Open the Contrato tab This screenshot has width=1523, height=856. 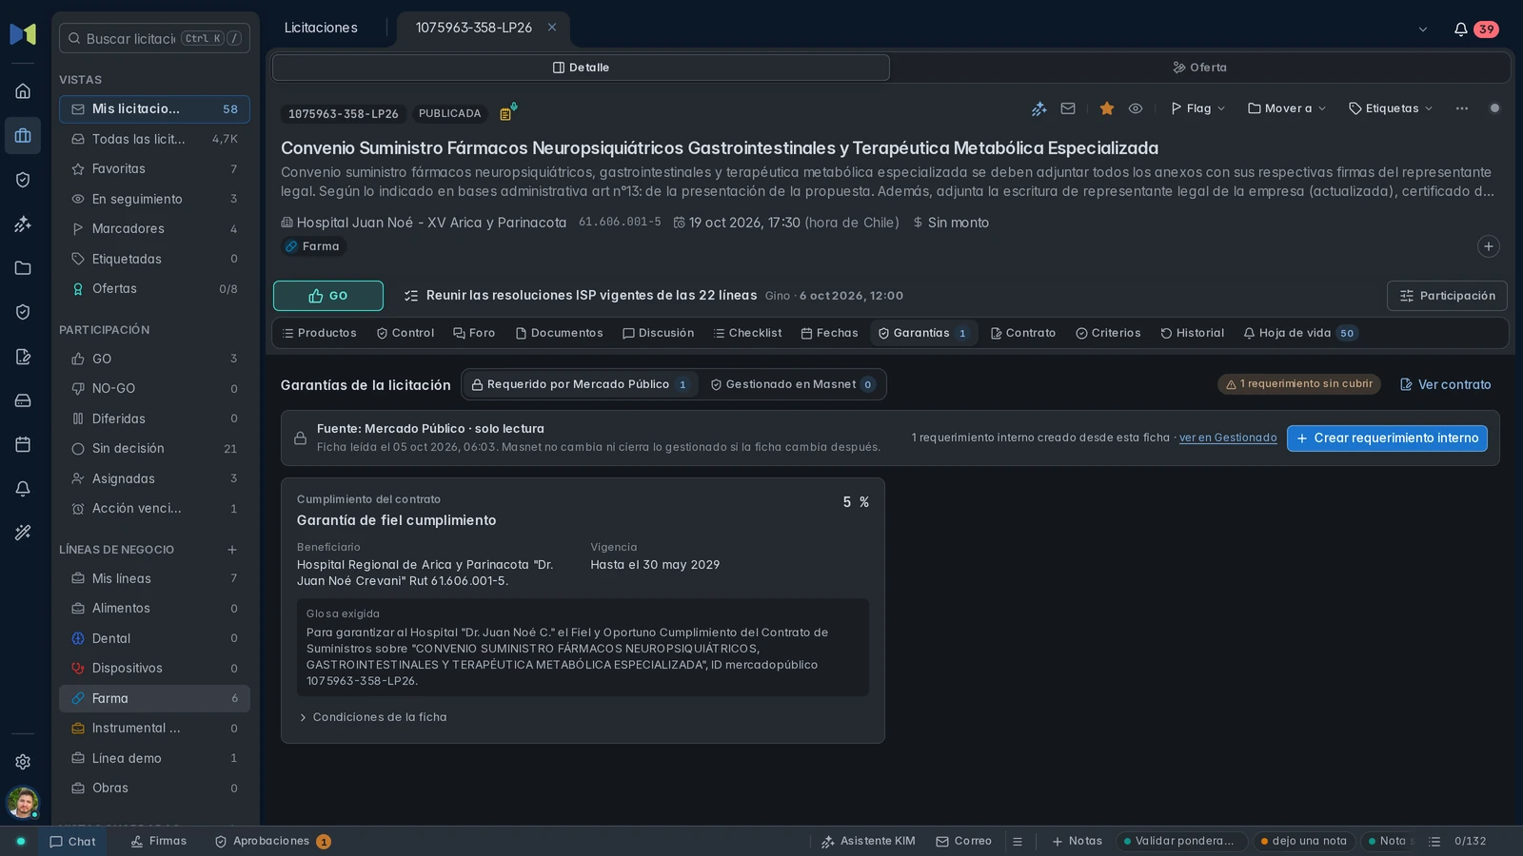pyautogui.click(x=1023, y=333)
